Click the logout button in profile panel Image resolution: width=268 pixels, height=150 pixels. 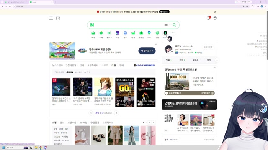coord(208,47)
